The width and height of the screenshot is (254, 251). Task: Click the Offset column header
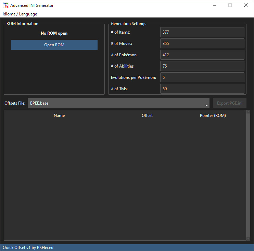(x=147, y=116)
